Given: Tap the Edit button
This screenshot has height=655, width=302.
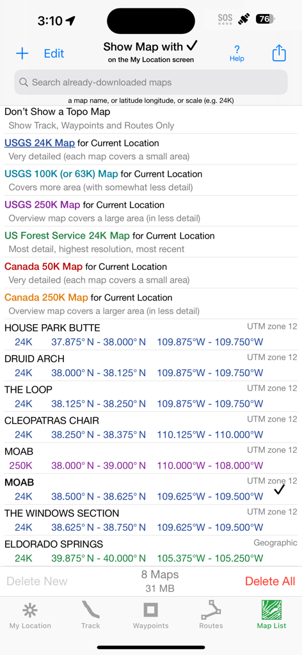Looking at the screenshot, I should click(x=54, y=54).
